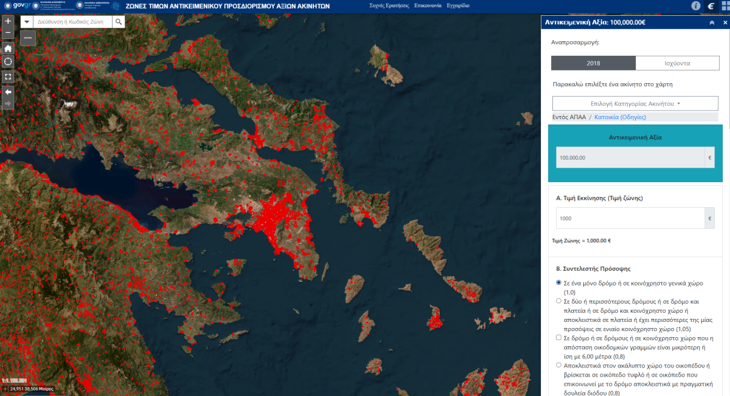Switch to the 2018 tab

593,63
